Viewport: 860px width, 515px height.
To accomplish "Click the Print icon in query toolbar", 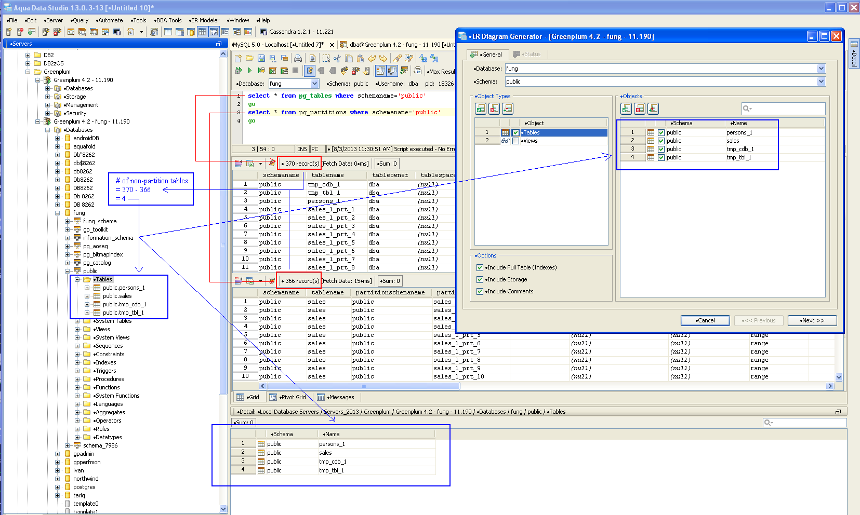I will click(298, 58).
